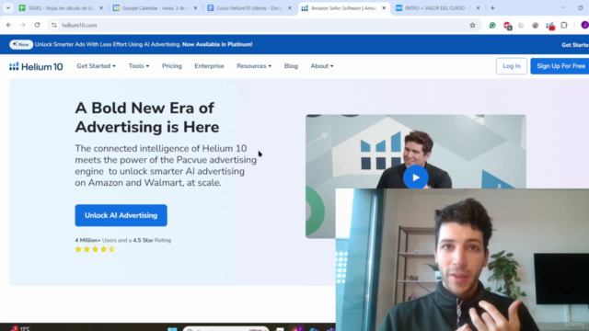Close the TASKS spreadsheet tab
Viewport: 589px width, 331px height.
pyautogui.click(x=101, y=8)
